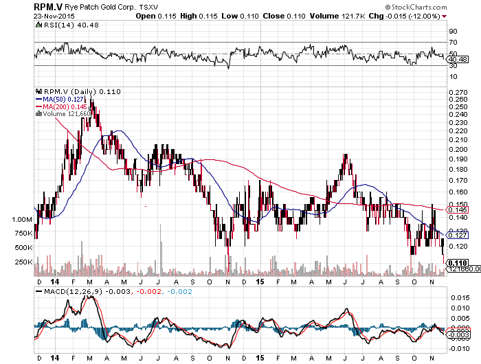Image resolution: width=481 pixels, height=364 pixels.
Task: Click the Close 0.110 value
Action: 284,16
